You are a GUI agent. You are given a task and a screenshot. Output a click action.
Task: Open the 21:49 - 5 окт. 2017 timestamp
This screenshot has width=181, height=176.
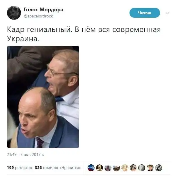(25, 154)
